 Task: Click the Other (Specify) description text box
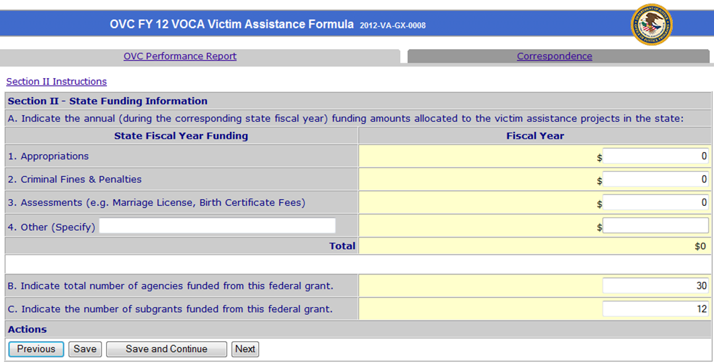pyautogui.click(x=217, y=226)
